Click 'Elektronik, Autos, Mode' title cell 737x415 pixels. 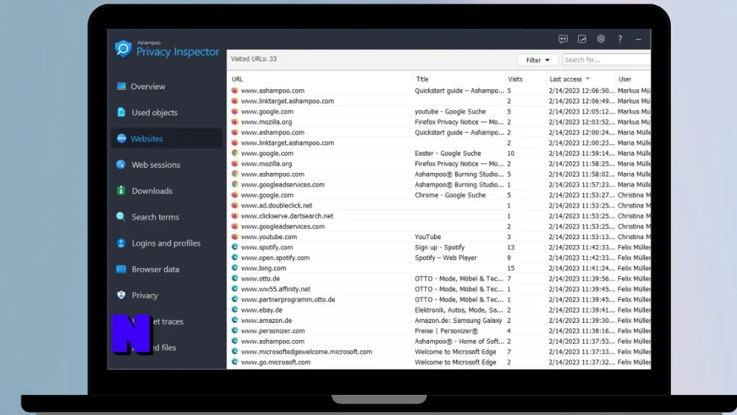(x=458, y=310)
